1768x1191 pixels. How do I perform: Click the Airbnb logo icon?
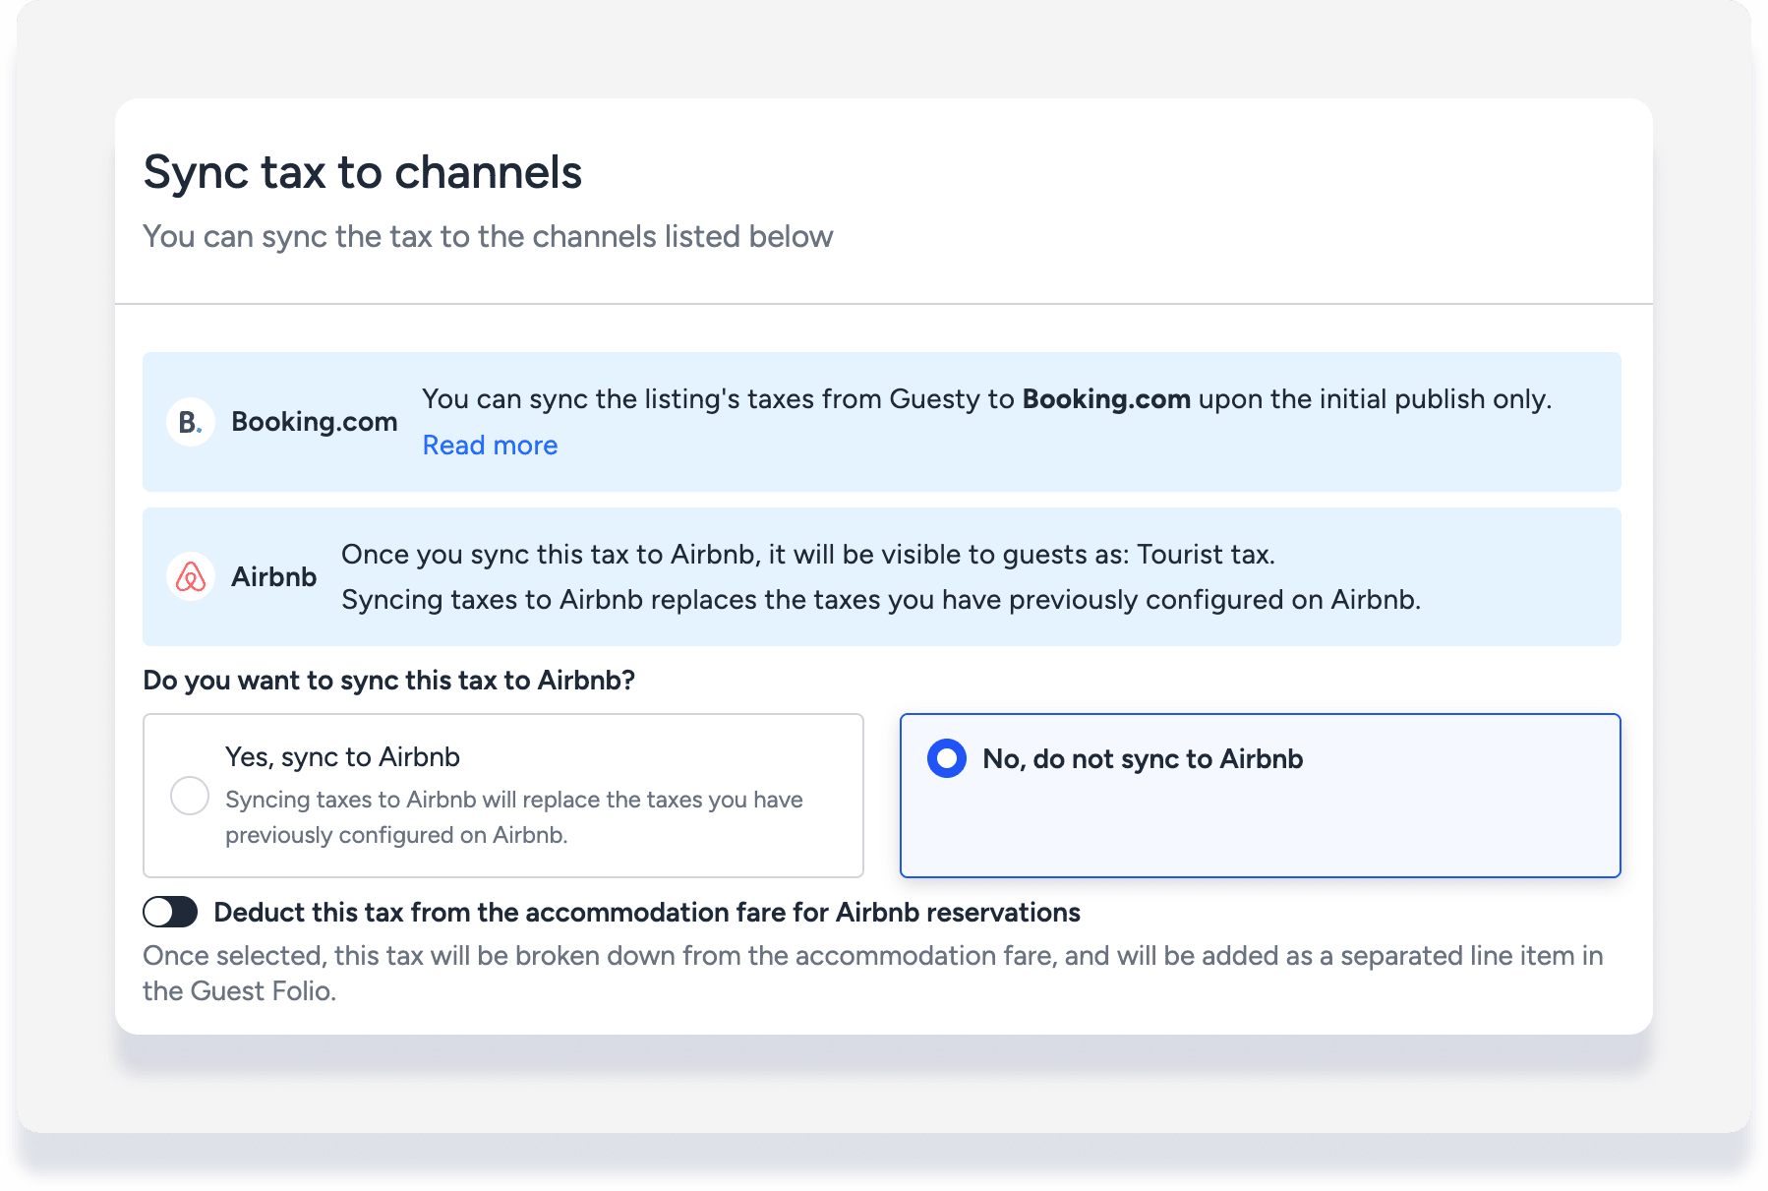coord(191,577)
